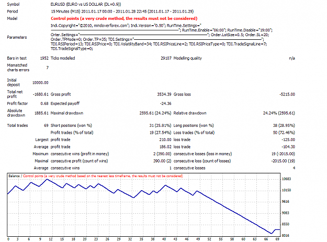The width and height of the screenshot is (327, 242).
Task: Click the 10683 label on the chart axis
Action: point(286,179)
